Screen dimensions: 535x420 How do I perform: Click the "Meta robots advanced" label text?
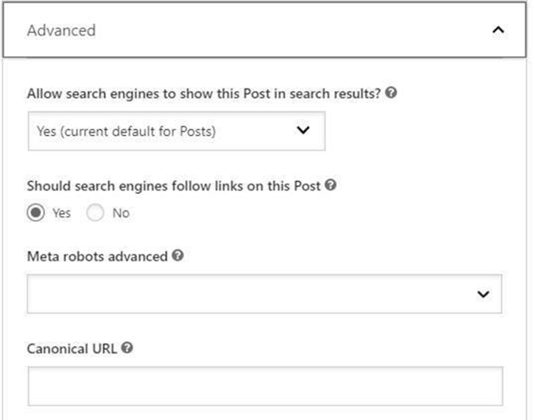(97, 256)
